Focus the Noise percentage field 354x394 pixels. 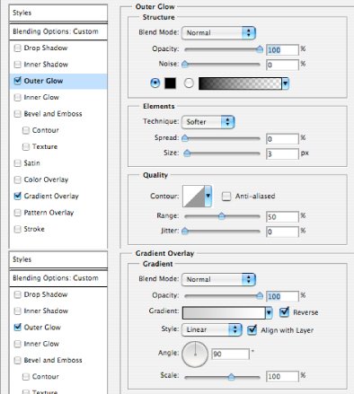[282, 65]
